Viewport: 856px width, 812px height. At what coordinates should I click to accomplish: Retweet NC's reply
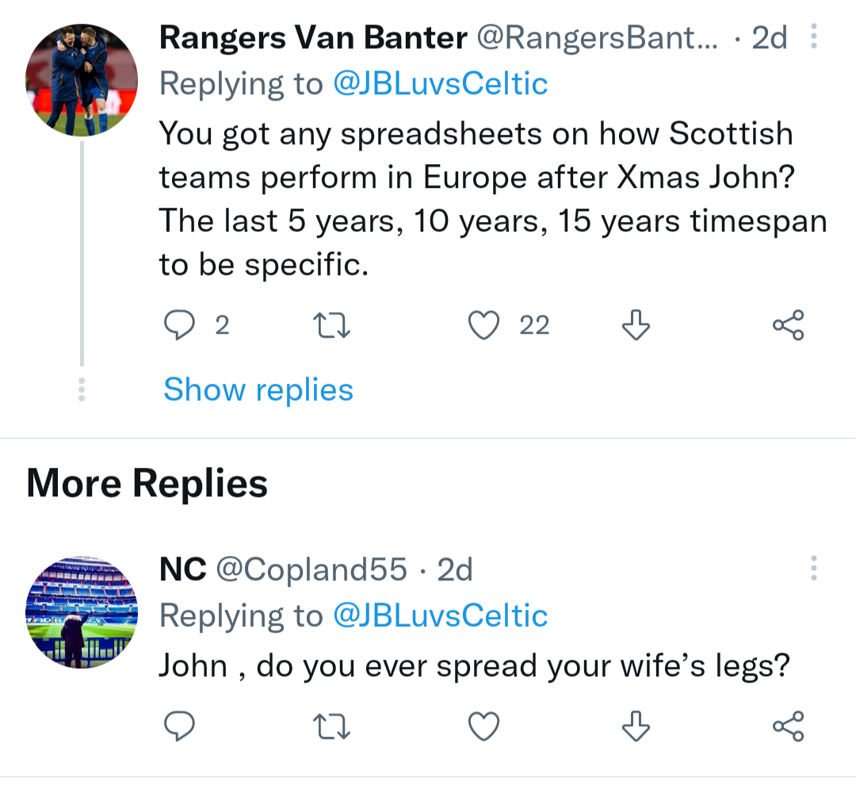pos(331,725)
